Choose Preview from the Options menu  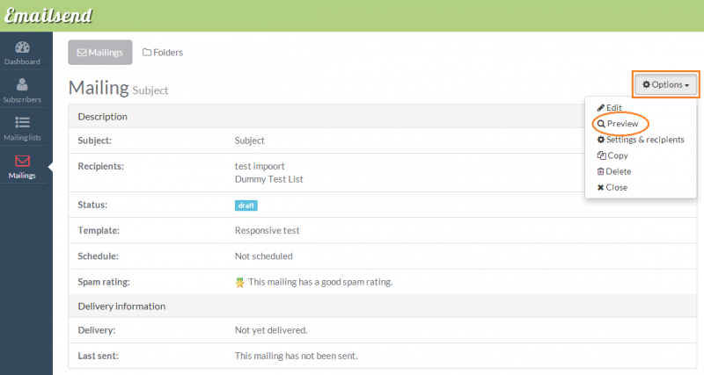(622, 124)
